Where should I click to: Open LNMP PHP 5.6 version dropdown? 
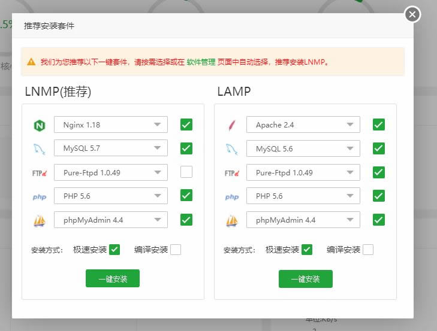111,196
